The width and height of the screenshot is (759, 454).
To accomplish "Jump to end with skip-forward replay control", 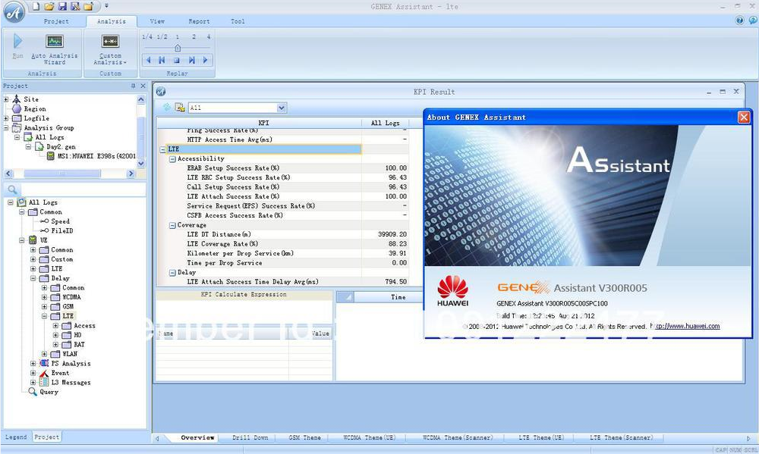I will click(x=192, y=61).
